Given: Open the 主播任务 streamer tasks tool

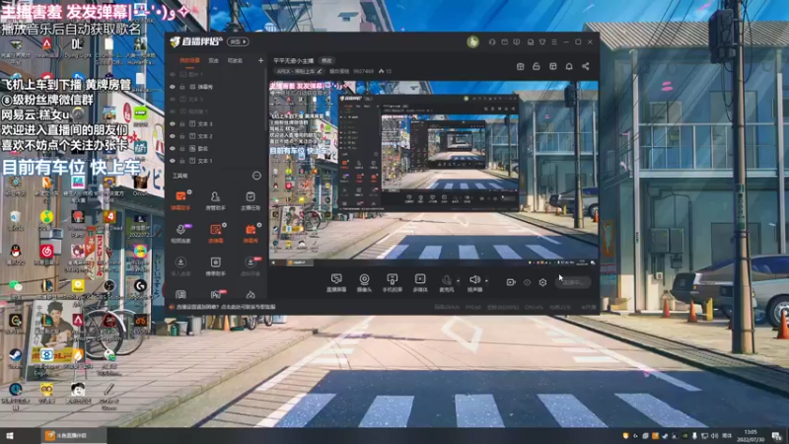Looking at the screenshot, I should pyautogui.click(x=251, y=199).
